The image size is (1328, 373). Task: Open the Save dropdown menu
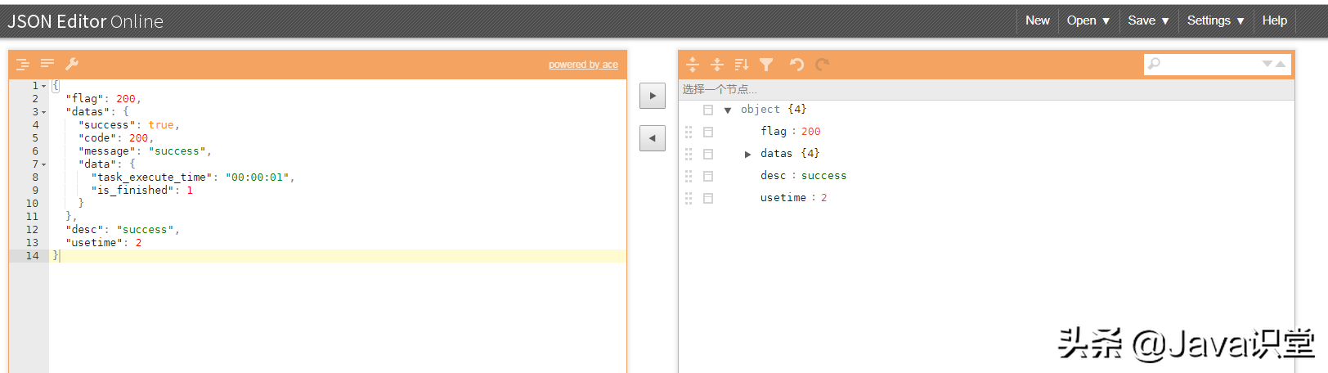1148,20
